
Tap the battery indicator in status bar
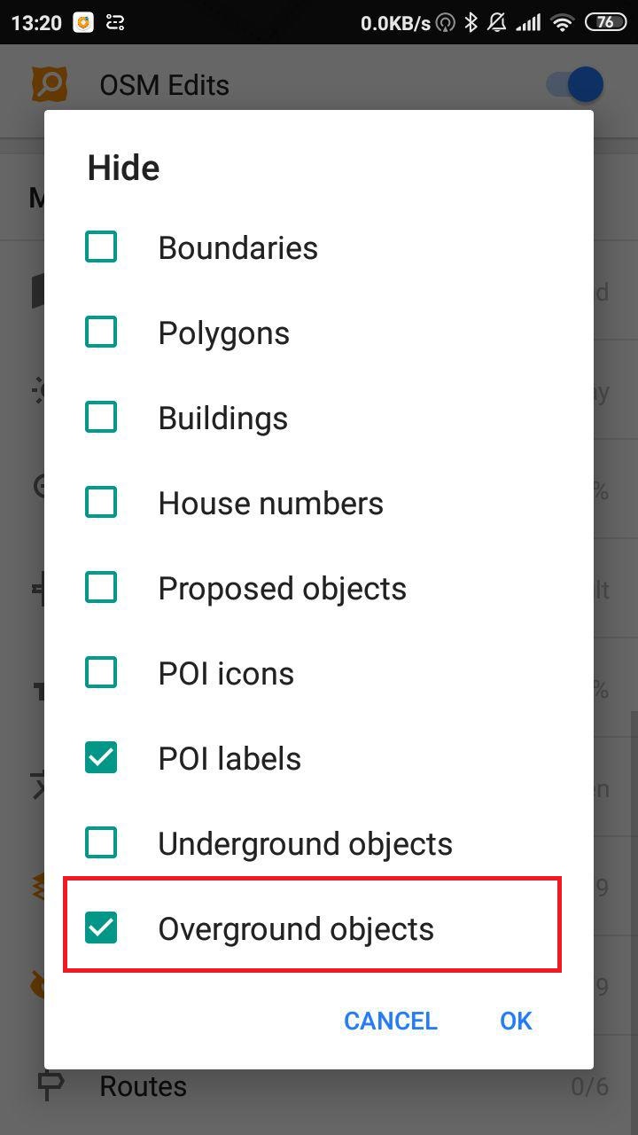point(606,22)
